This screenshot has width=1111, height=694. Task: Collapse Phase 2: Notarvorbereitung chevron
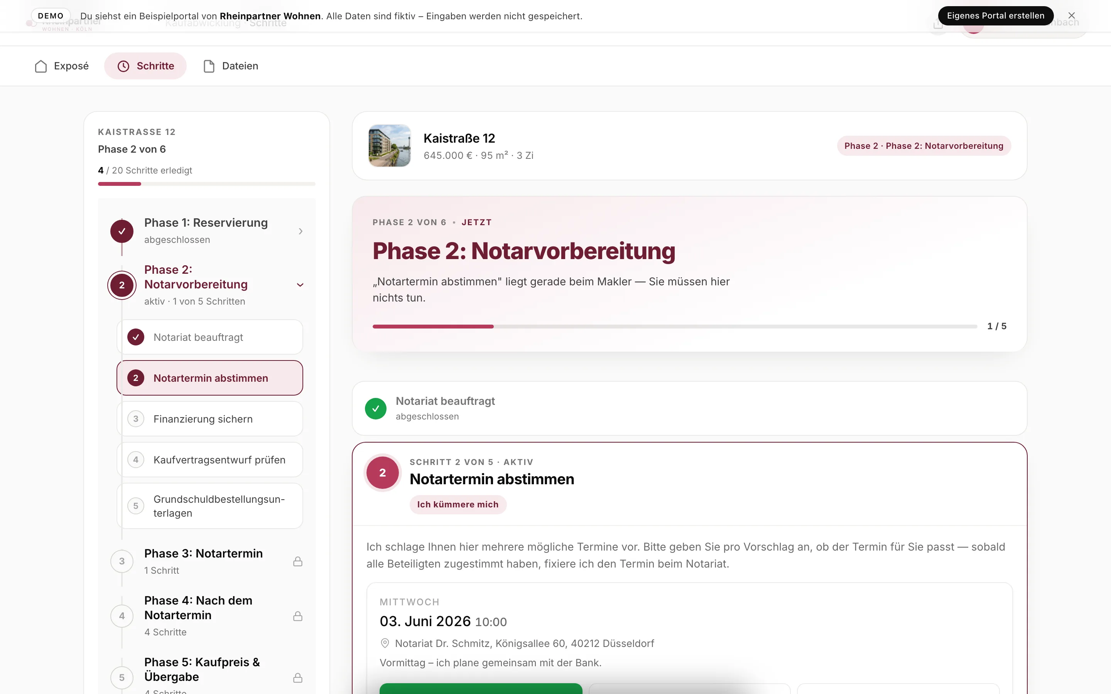(x=300, y=285)
